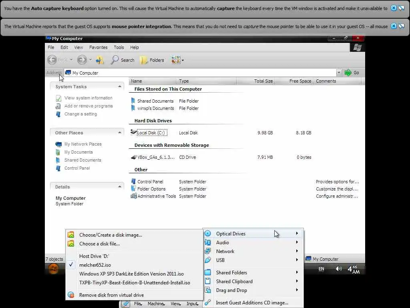The image size is (410, 308).
Task: Click the Forward arrow toolbar icon
Action: 82,60
